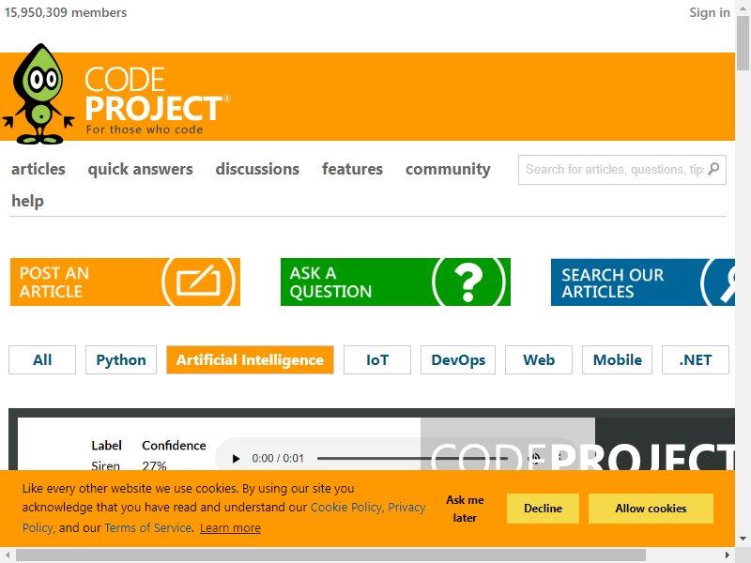This screenshot has height=563, width=751.
Task: Open the Terms of Service link
Action: tap(148, 527)
